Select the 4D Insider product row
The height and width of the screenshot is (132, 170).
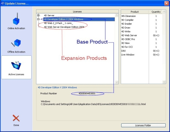point(142,24)
